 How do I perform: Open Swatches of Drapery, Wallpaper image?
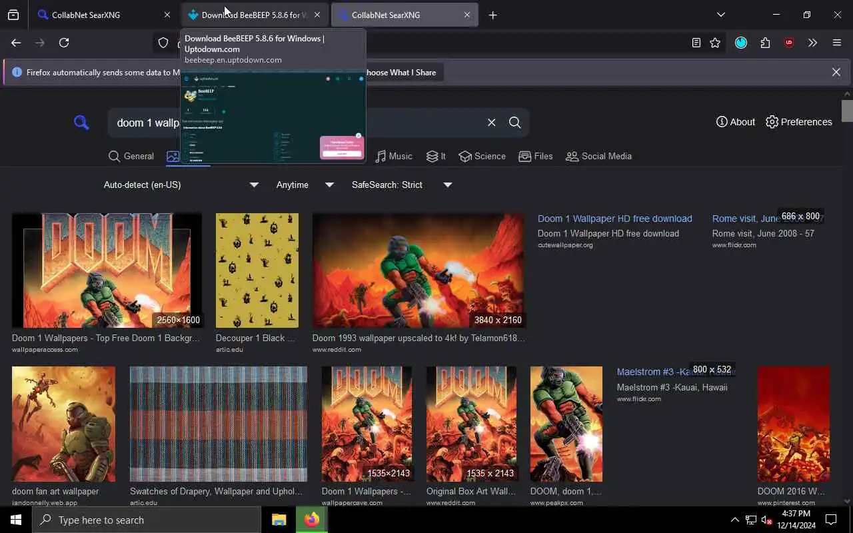click(x=219, y=424)
